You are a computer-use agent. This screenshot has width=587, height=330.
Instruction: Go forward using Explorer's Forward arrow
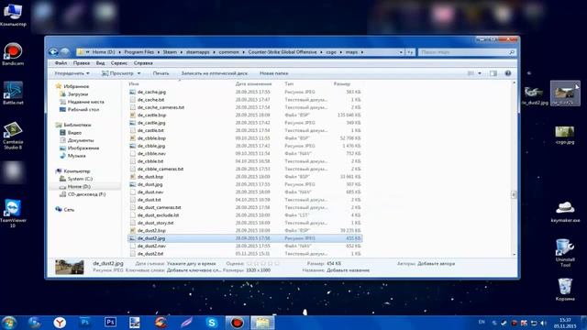click(65, 51)
